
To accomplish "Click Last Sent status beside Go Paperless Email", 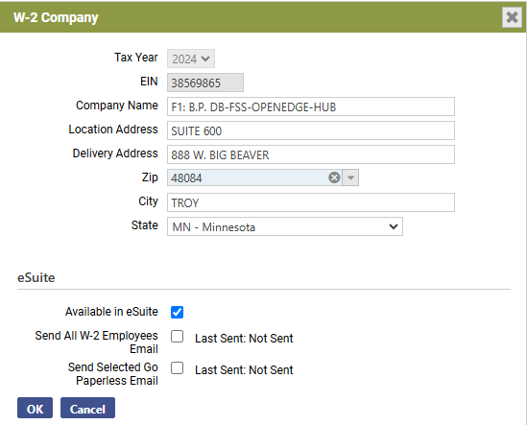I will 244,370.
